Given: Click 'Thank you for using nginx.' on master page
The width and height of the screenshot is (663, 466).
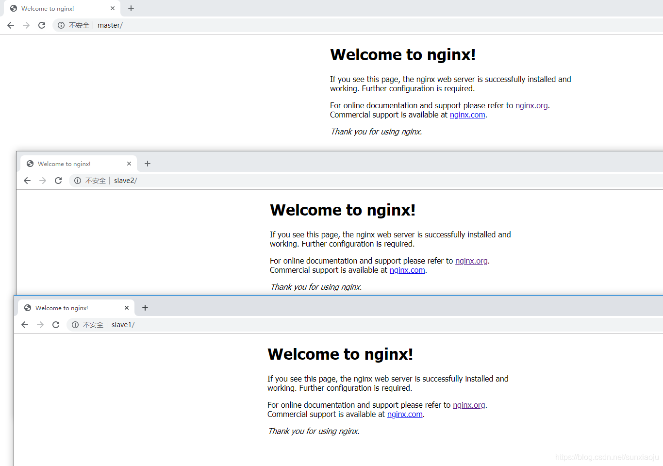Looking at the screenshot, I should click(376, 132).
